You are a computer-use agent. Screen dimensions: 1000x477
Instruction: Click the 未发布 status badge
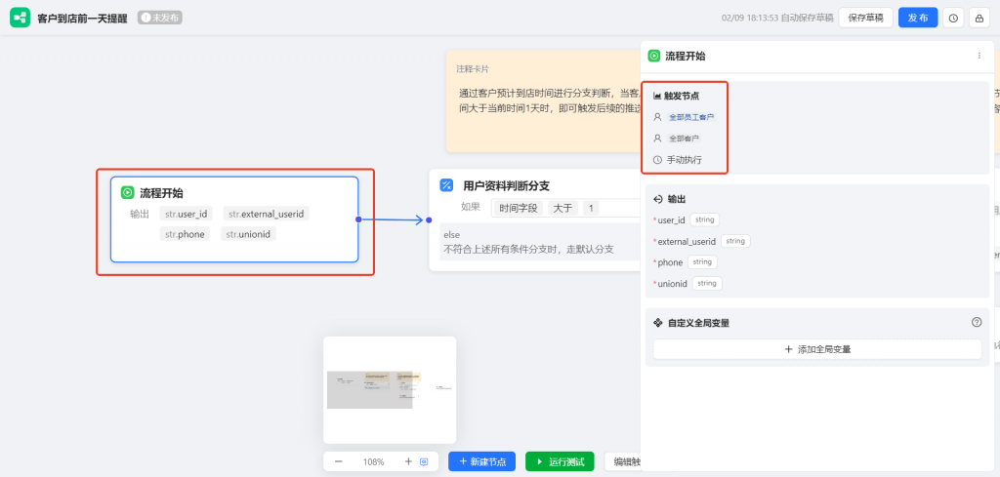click(x=160, y=18)
